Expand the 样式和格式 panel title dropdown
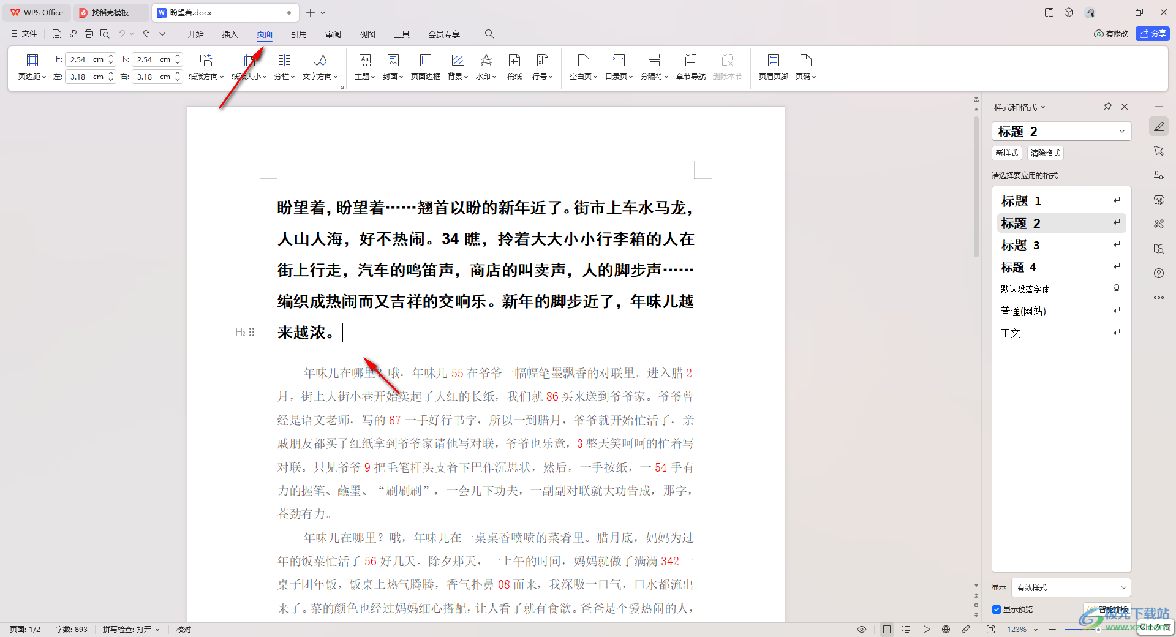Viewport: 1176px width, 637px height. [1043, 107]
